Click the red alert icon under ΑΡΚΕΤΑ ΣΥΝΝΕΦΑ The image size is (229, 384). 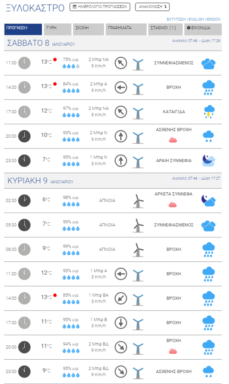(173, 204)
